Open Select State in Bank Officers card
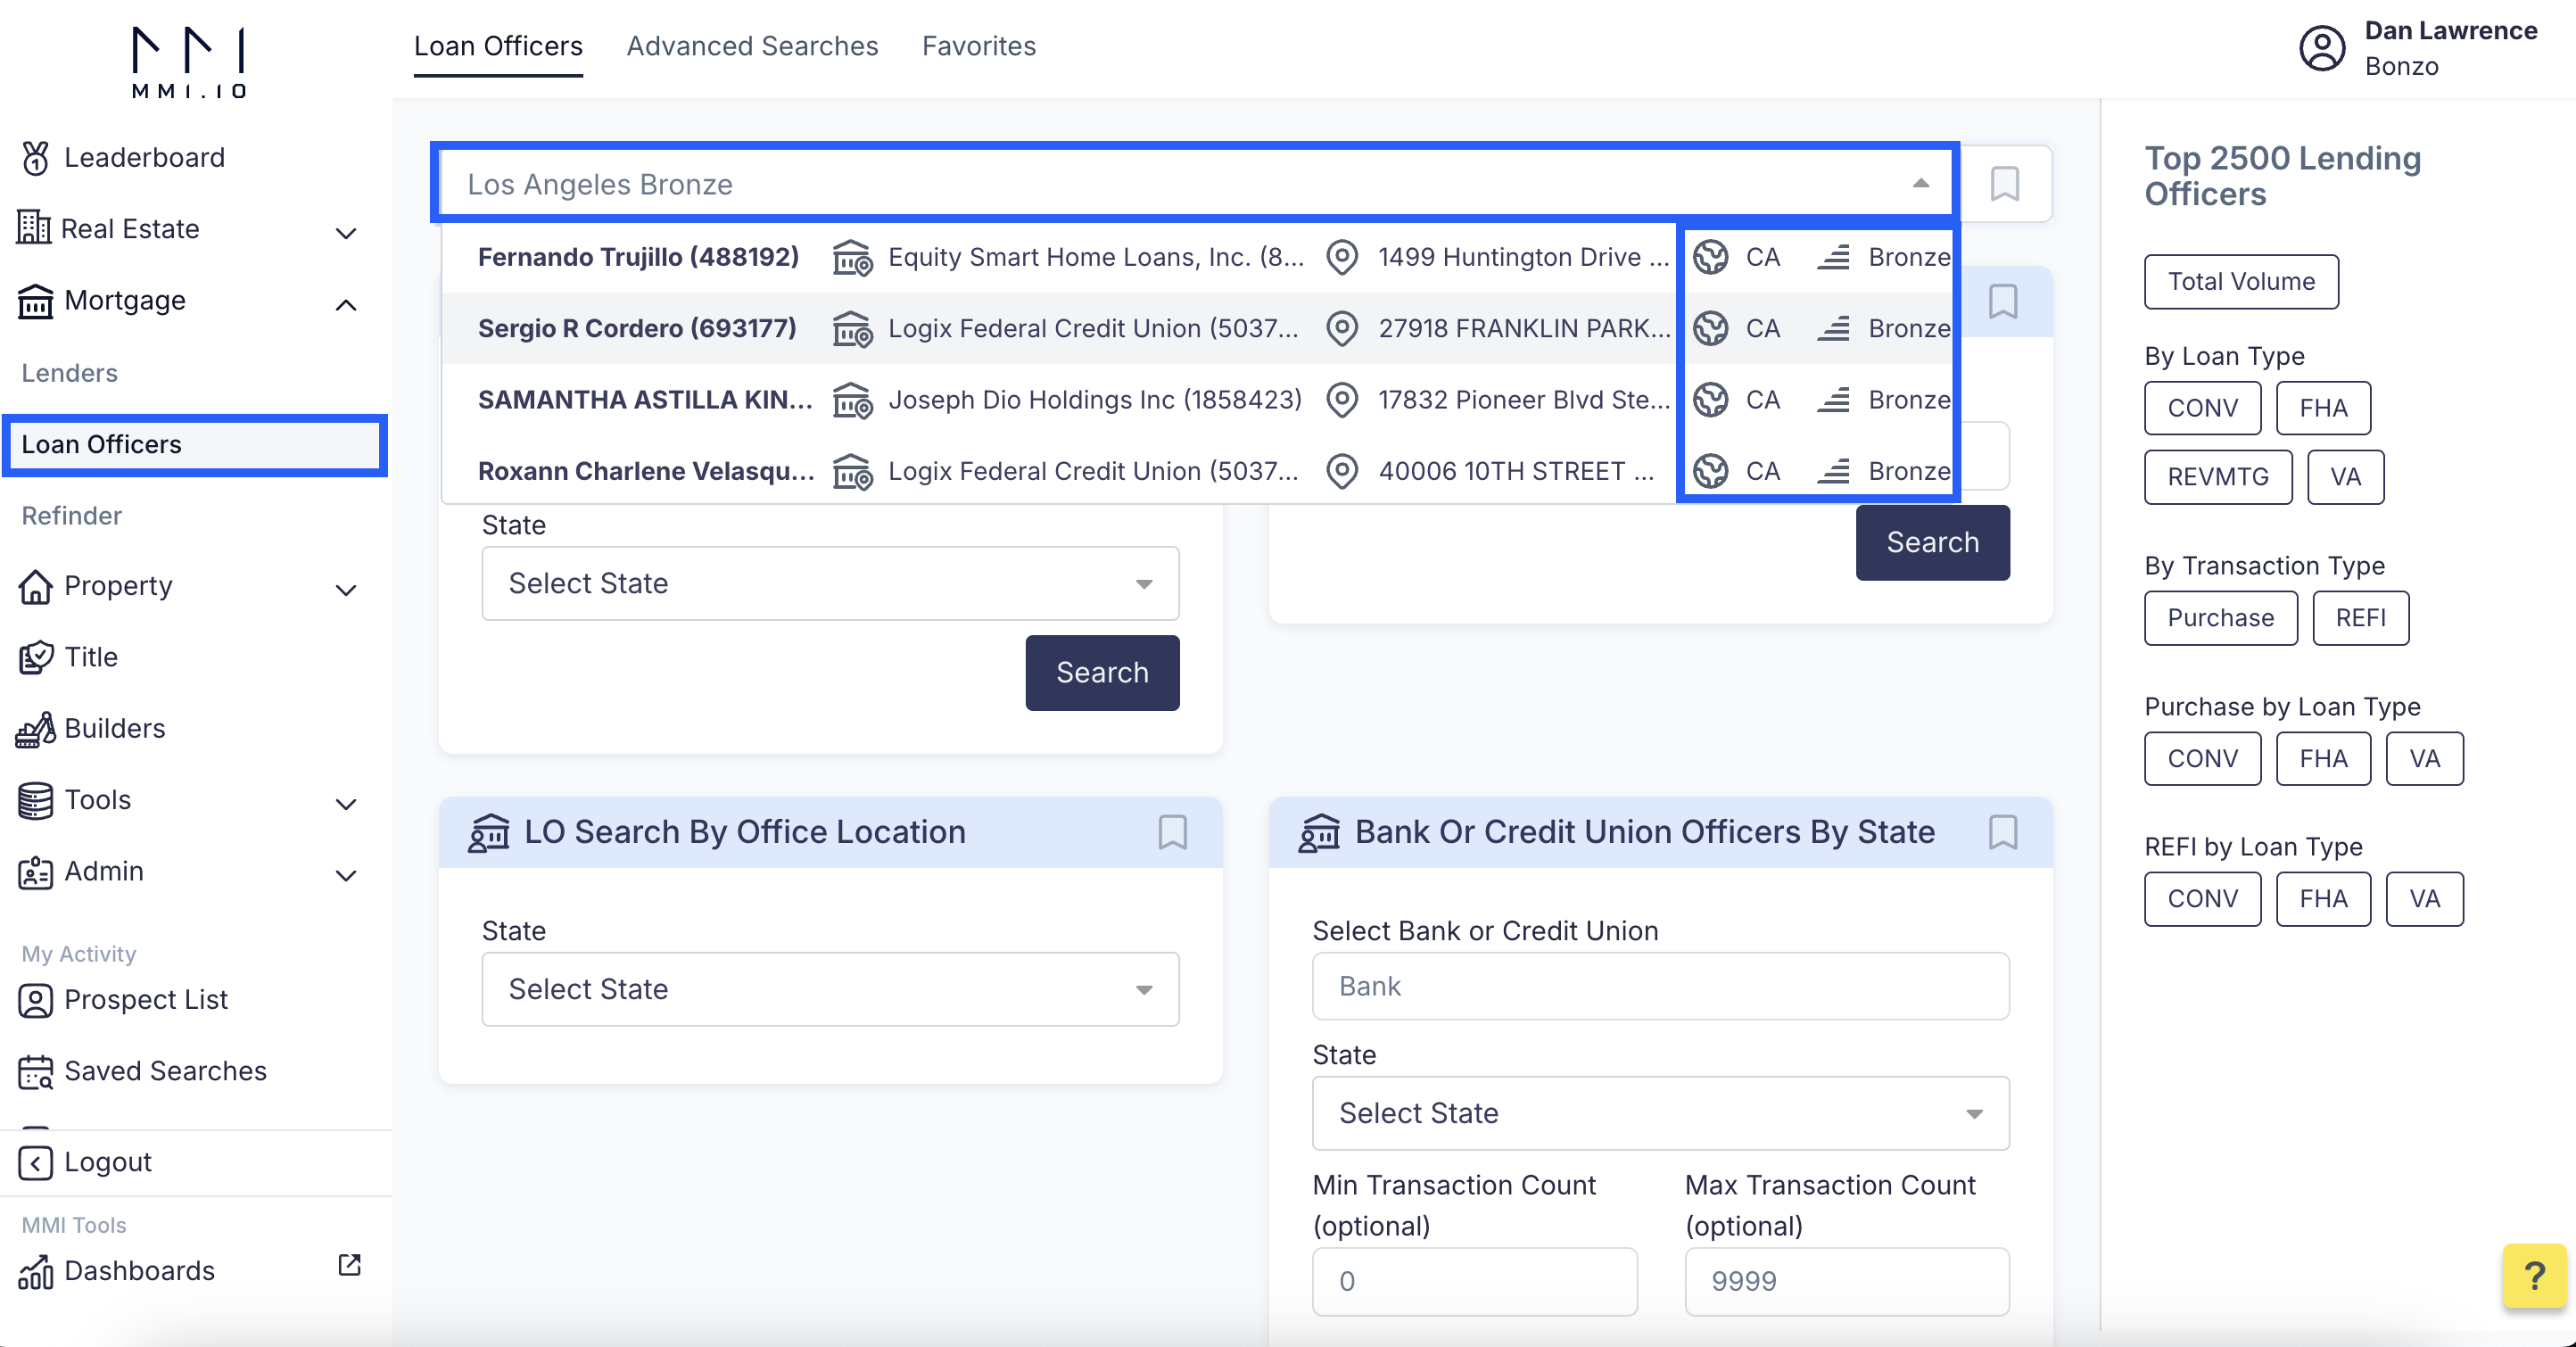 click(1660, 1113)
